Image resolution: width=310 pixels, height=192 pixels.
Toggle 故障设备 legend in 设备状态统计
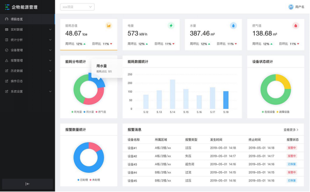(283, 112)
